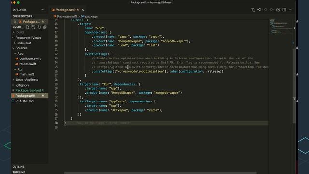
Task: Click the middle diamond change icon
Action: pos(266,10)
